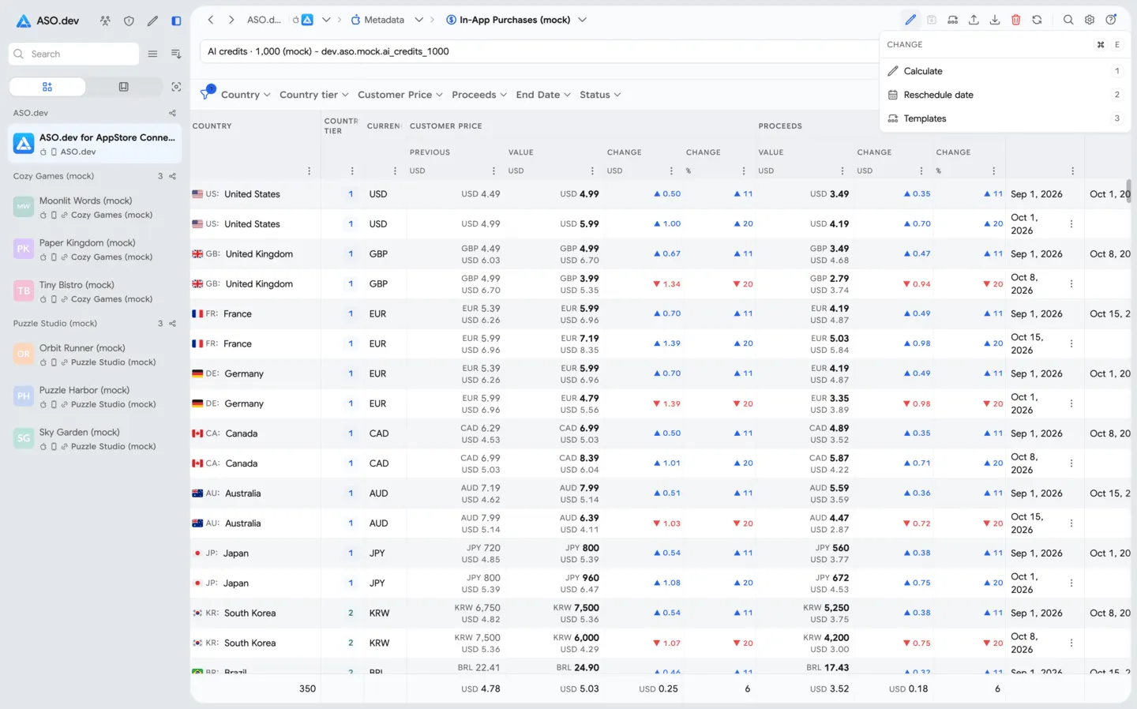Switch sidebar to apps grid view
This screenshot has height=709, width=1137.
[x=47, y=87]
